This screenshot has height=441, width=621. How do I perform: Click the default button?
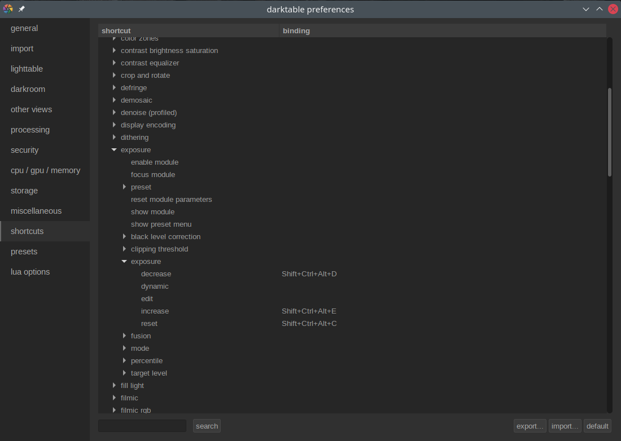click(597, 426)
